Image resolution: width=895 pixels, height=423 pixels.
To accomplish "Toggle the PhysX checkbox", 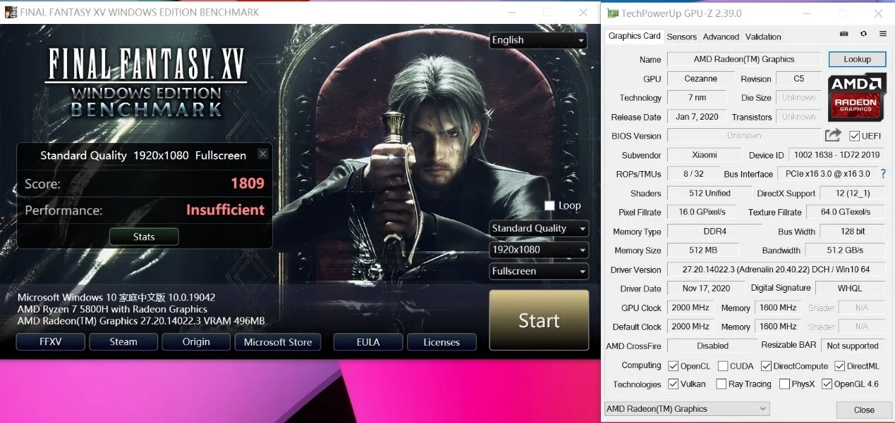I will pos(784,384).
